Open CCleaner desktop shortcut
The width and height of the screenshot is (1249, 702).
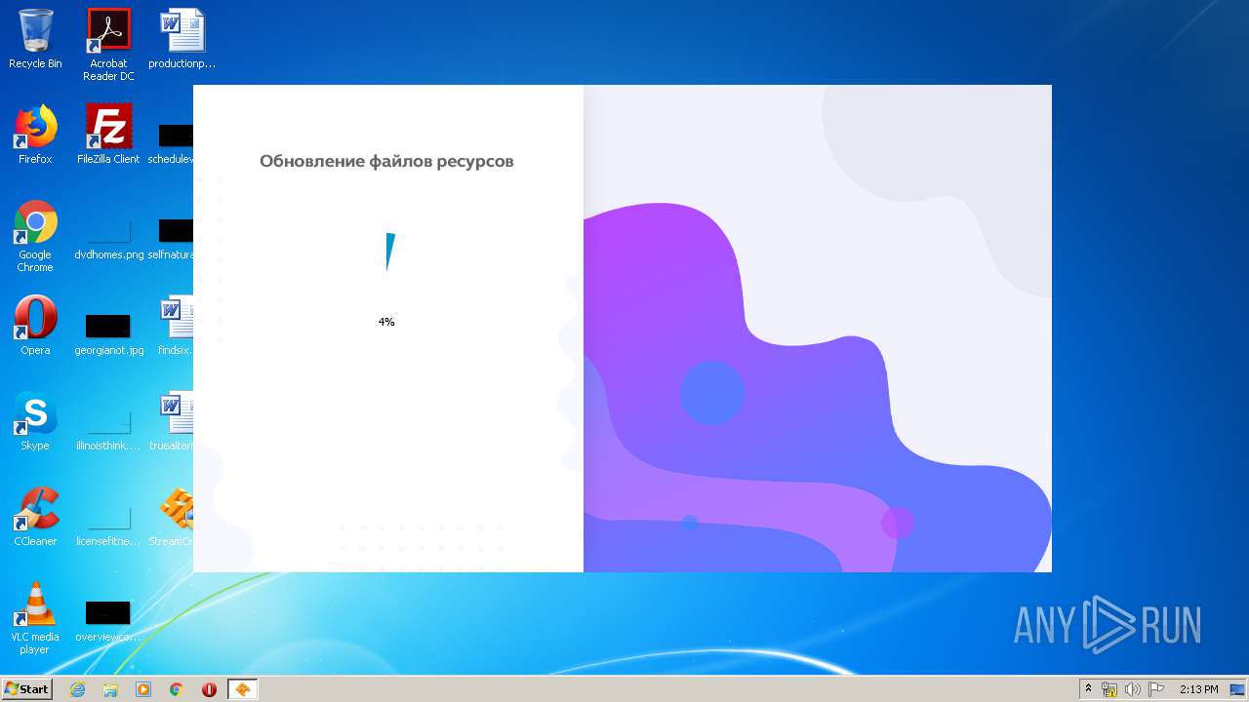tap(35, 518)
